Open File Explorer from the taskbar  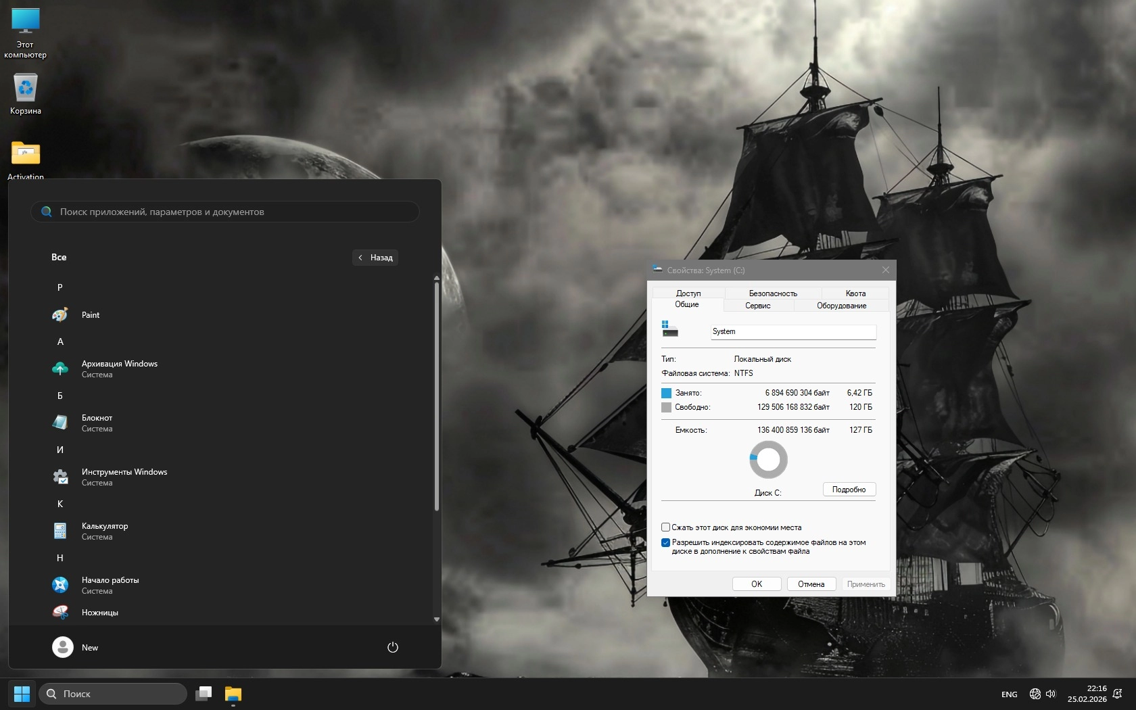[x=233, y=694]
